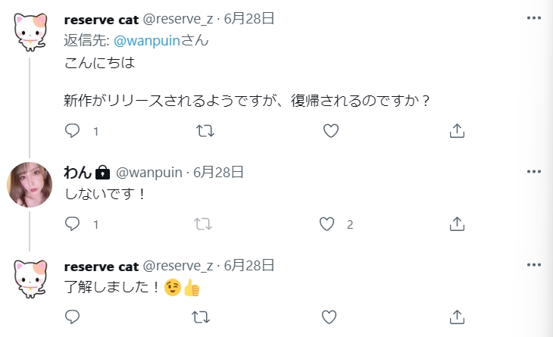Open more options for 了解しました！ tweet

[x=534, y=264]
